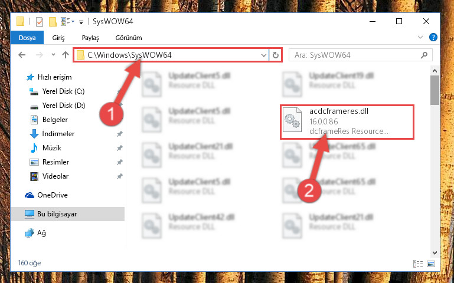Open the Customize Quick Access Toolbar dropdown

[81, 22]
